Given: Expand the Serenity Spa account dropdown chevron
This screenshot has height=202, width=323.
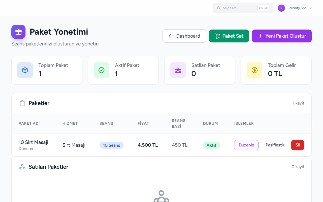Looking at the screenshot, I should (311, 8).
